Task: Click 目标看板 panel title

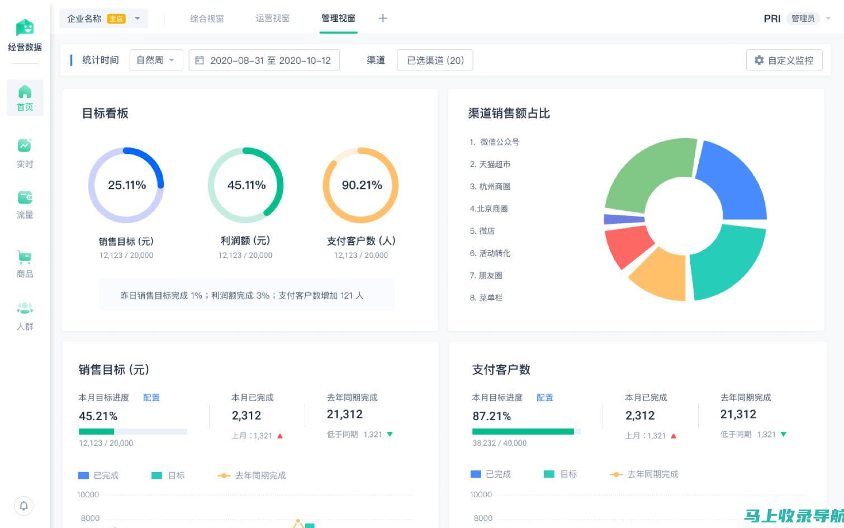Action: point(105,114)
